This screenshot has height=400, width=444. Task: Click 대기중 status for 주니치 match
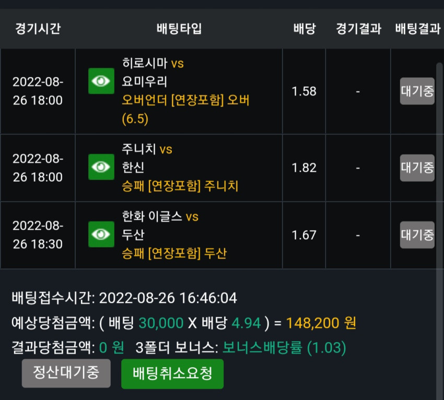pos(417,168)
